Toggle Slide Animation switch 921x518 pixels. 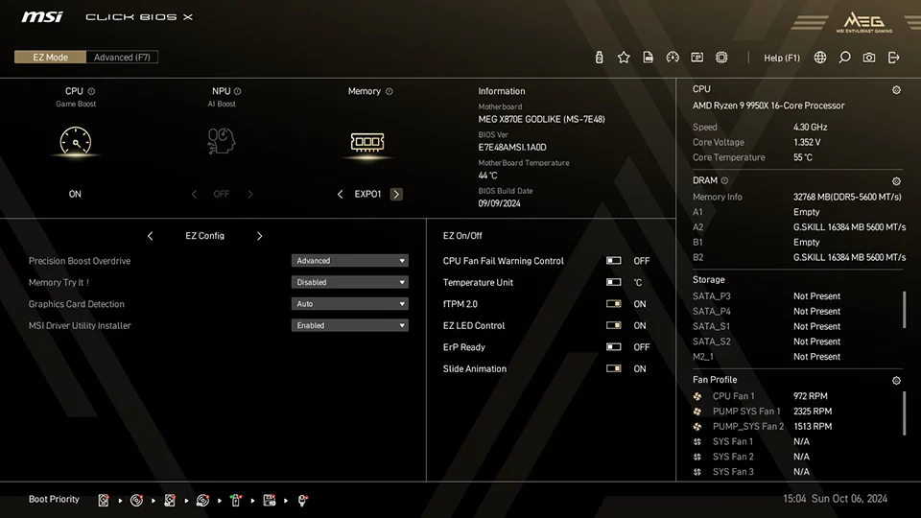coord(613,368)
